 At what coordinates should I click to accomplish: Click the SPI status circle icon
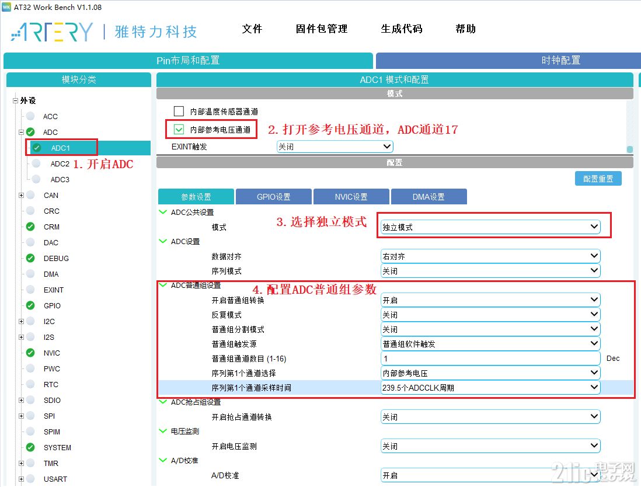pyautogui.click(x=30, y=416)
